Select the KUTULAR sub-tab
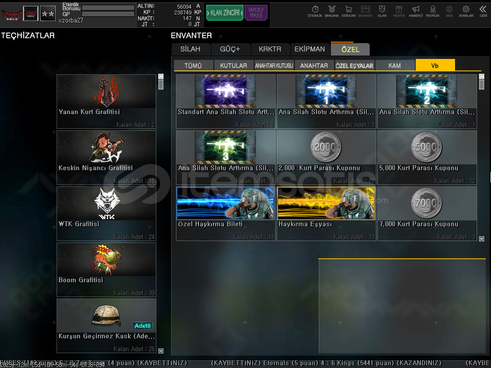The image size is (491, 368). [234, 65]
